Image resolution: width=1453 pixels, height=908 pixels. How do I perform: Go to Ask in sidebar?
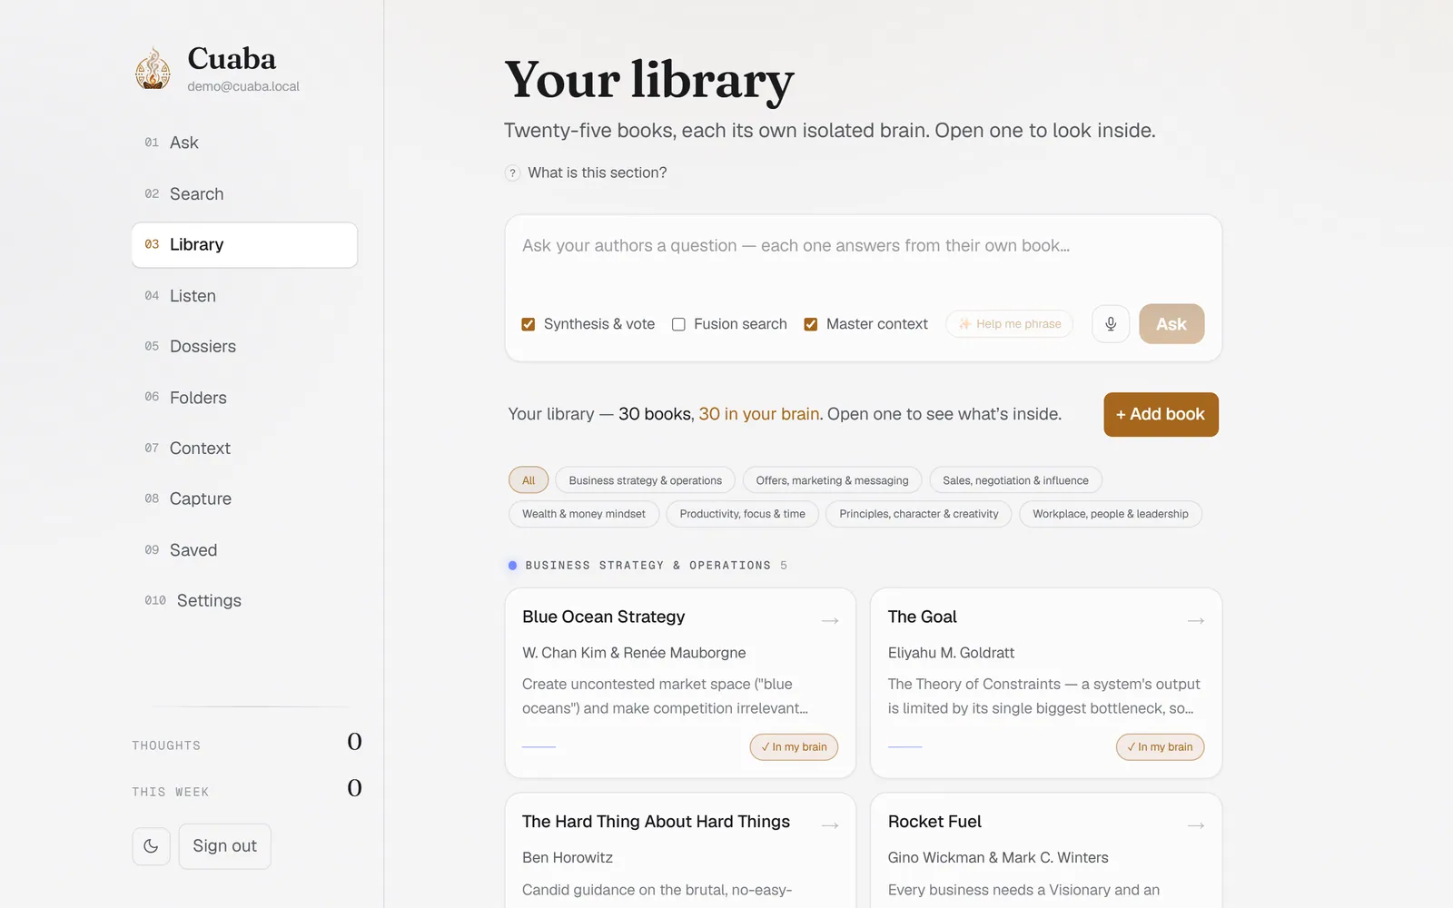pos(244,143)
